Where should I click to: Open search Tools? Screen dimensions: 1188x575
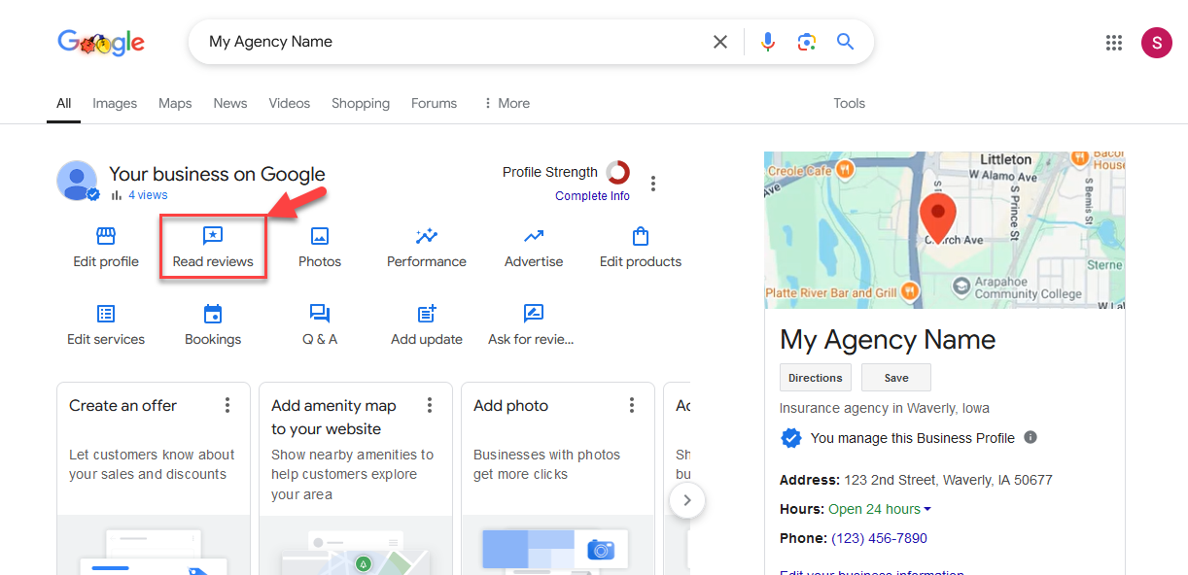(849, 103)
